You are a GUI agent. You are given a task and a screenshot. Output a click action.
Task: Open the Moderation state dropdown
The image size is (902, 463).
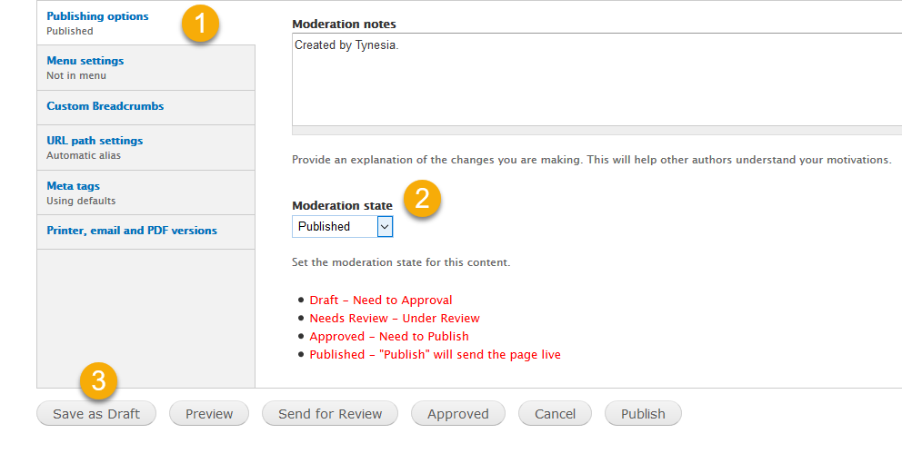(342, 226)
